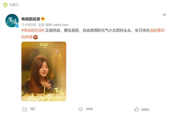Open the post timestamp 今天00:00
This screenshot has width=170, height=114.
point(29,25)
